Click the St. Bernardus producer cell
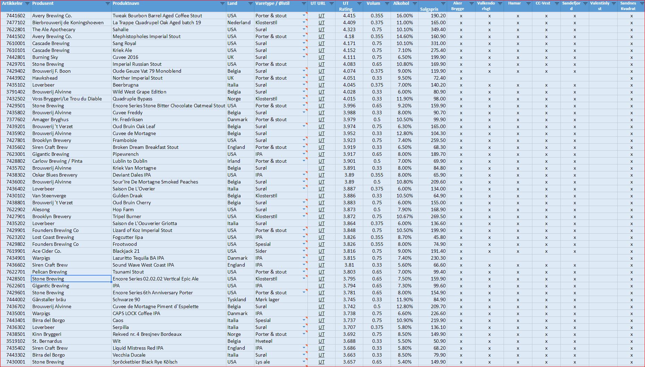This screenshot has height=367, width=645. [x=71, y=341]
